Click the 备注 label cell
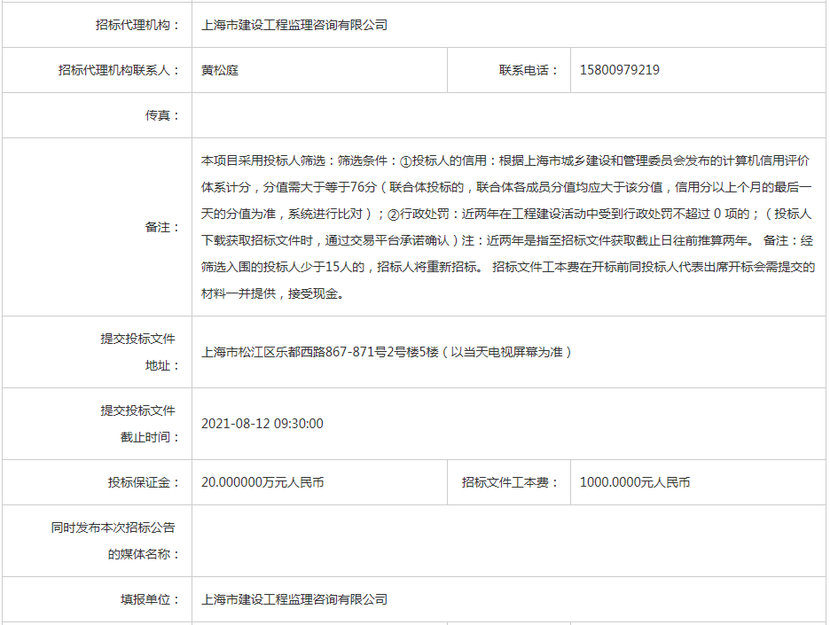The image size is (830, 625). coord(162,227)
